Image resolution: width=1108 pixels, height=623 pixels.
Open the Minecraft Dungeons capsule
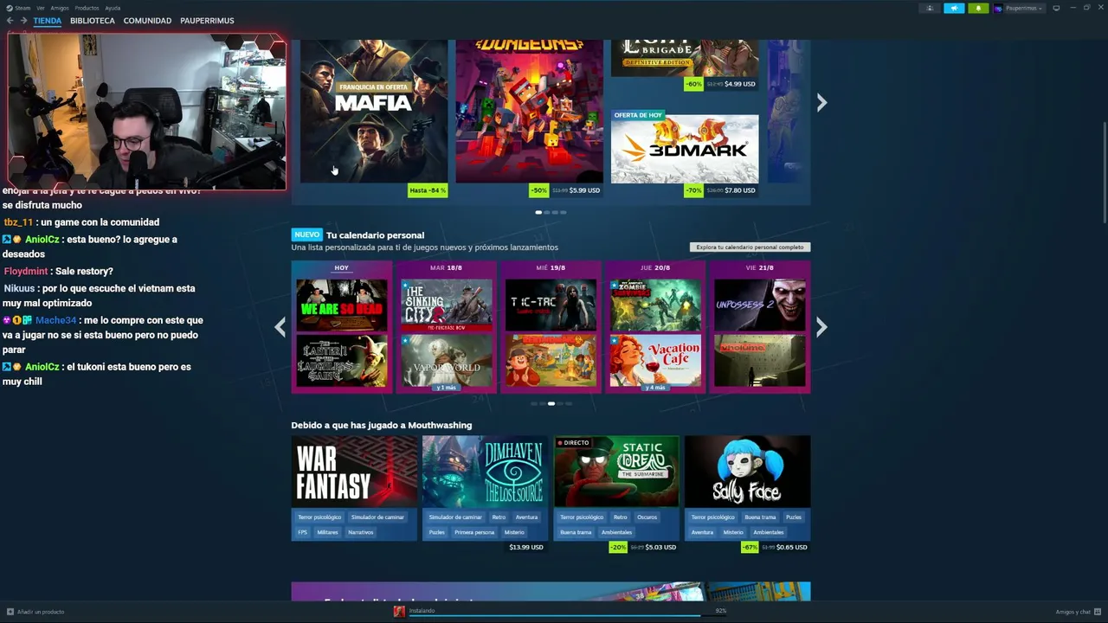pyautogui.click(x=530, y=111)
